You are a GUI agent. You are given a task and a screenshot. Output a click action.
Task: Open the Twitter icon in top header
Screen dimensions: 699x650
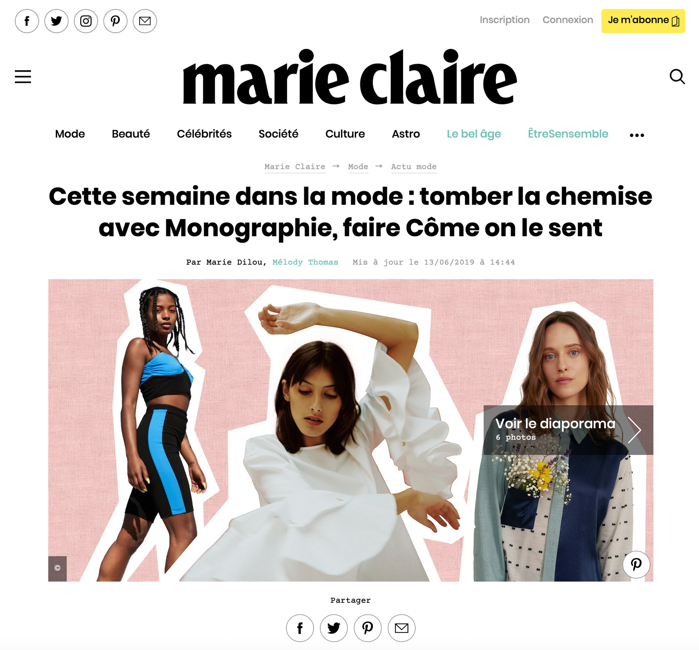[x=56, y=21]
